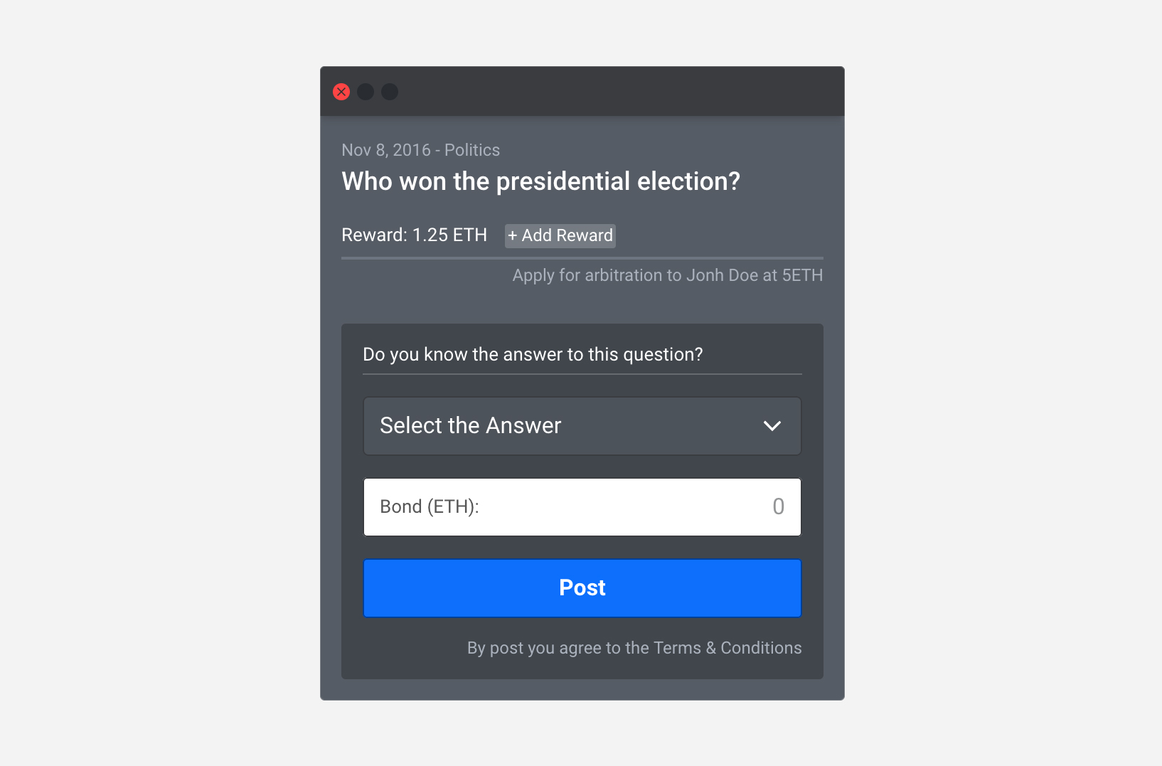
Task: Click the Add Reward button label
Action: 567,236
